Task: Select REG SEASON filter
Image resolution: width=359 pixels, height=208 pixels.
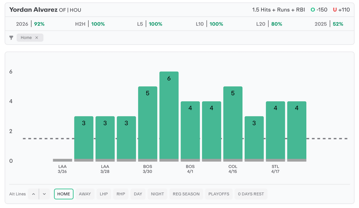Action: [x=186, y=194]
